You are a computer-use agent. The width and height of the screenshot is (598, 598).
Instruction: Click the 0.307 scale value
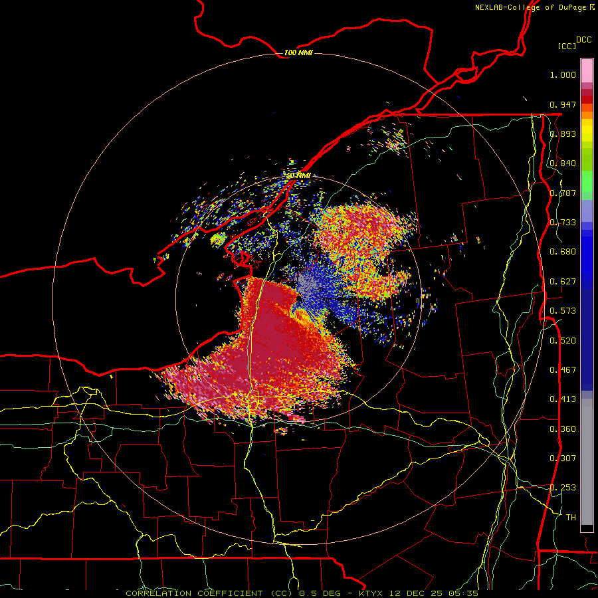(563, 458)
